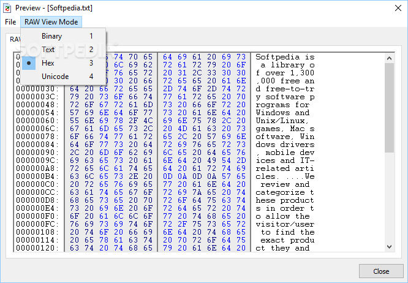The height and width of the screenshot is (283, 408).
Task: Open the File menu
Action: tap(10, 22)
